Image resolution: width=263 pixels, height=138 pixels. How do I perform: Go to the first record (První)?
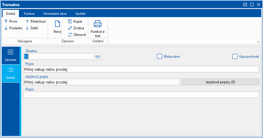[11, 21]
